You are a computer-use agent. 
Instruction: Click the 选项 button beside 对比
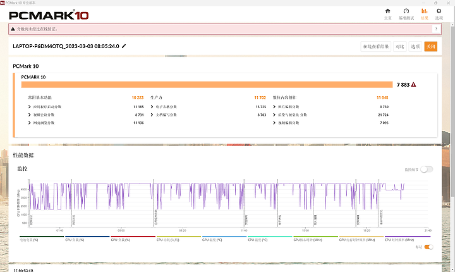click(415, 47)
